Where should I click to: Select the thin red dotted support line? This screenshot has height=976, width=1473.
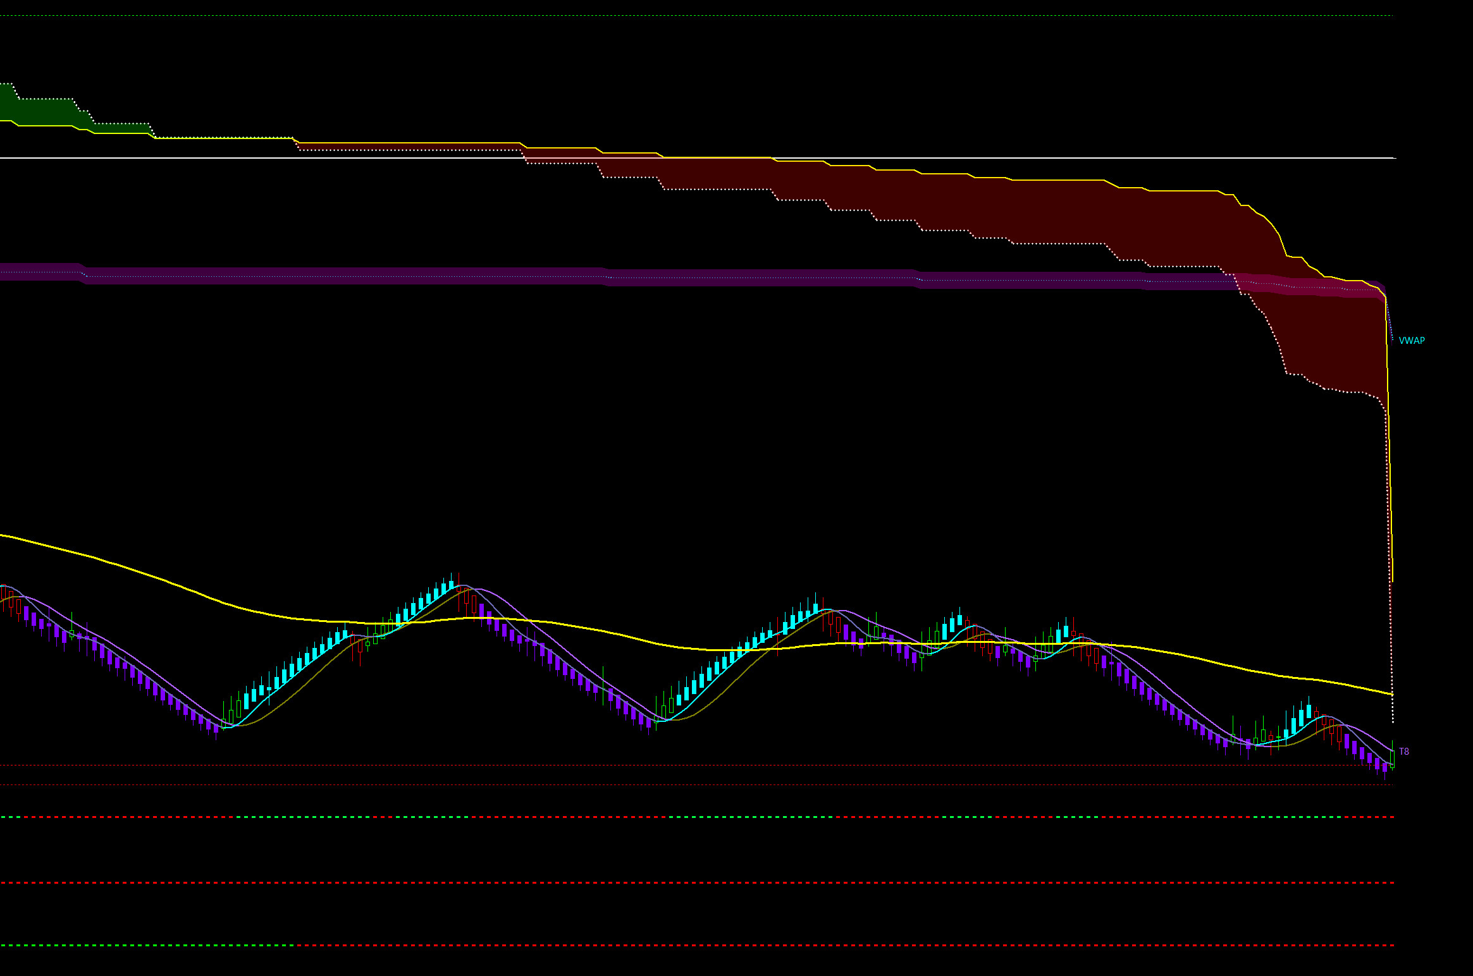(x=632, y=766)
